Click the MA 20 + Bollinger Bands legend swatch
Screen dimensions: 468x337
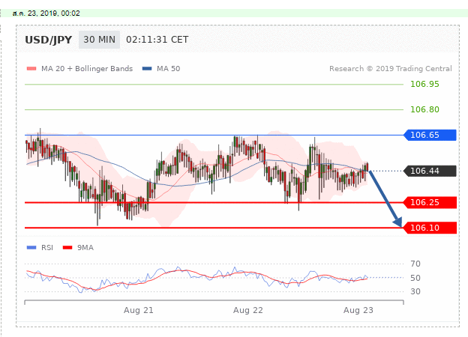click(31, 69)
